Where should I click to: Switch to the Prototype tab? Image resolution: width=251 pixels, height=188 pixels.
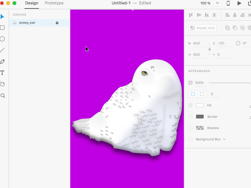click(54, 3)
